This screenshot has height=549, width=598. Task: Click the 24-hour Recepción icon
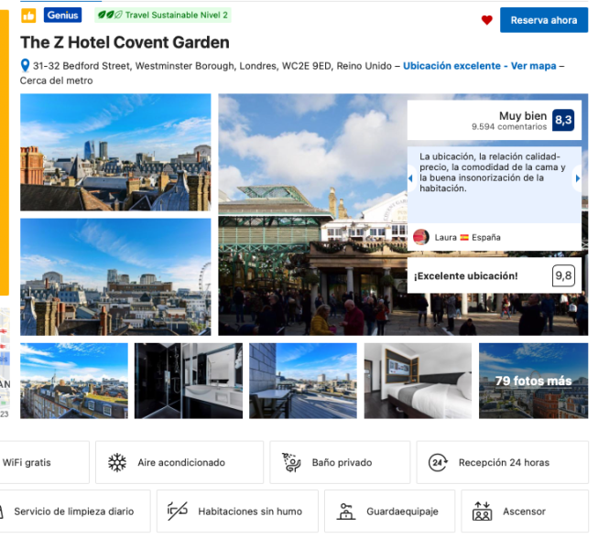(x=438, y=462)
